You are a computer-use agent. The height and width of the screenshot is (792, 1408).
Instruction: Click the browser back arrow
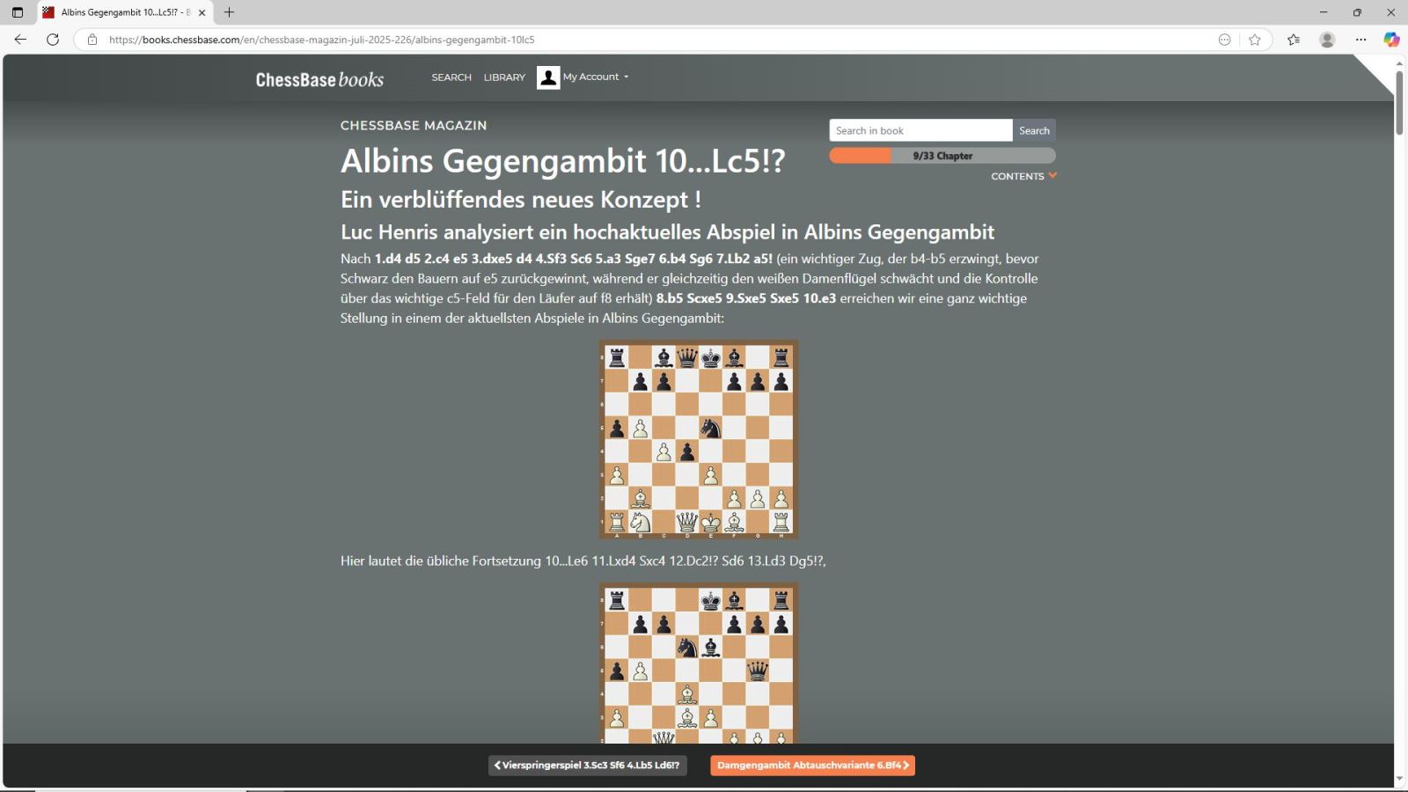pos(20,40)
